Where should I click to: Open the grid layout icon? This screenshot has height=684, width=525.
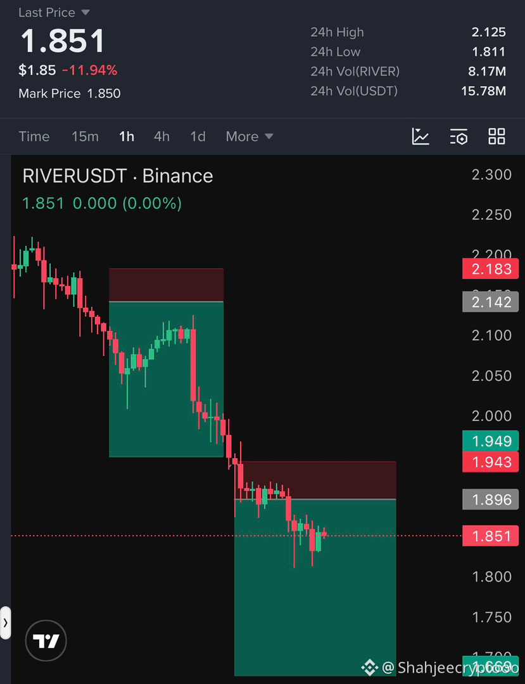click(497, 136)
